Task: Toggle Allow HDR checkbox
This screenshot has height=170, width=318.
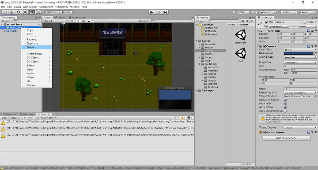Action: click(x=285, y=103)
